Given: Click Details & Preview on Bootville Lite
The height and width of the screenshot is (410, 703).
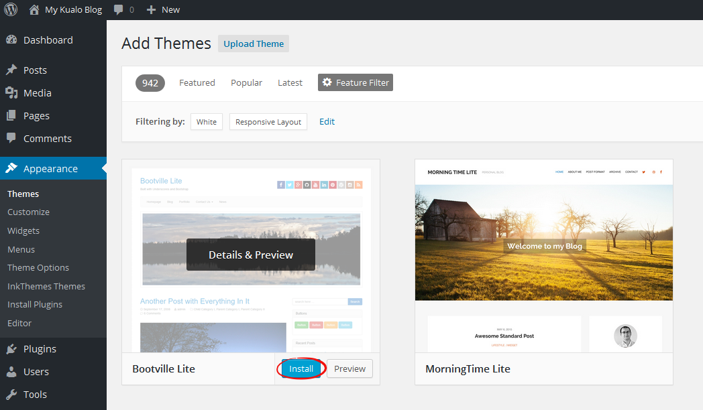Looking at the screenshot, I should (x=251, y=255).
